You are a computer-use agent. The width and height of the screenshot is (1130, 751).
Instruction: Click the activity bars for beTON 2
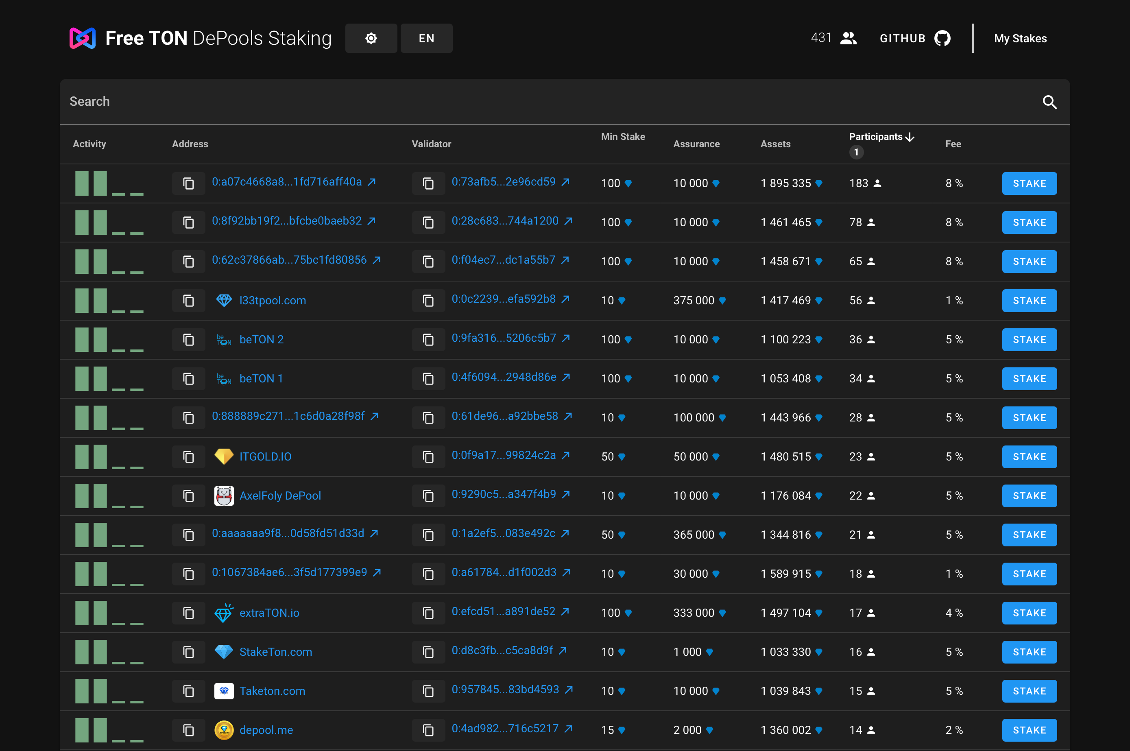tap(109, 340)
